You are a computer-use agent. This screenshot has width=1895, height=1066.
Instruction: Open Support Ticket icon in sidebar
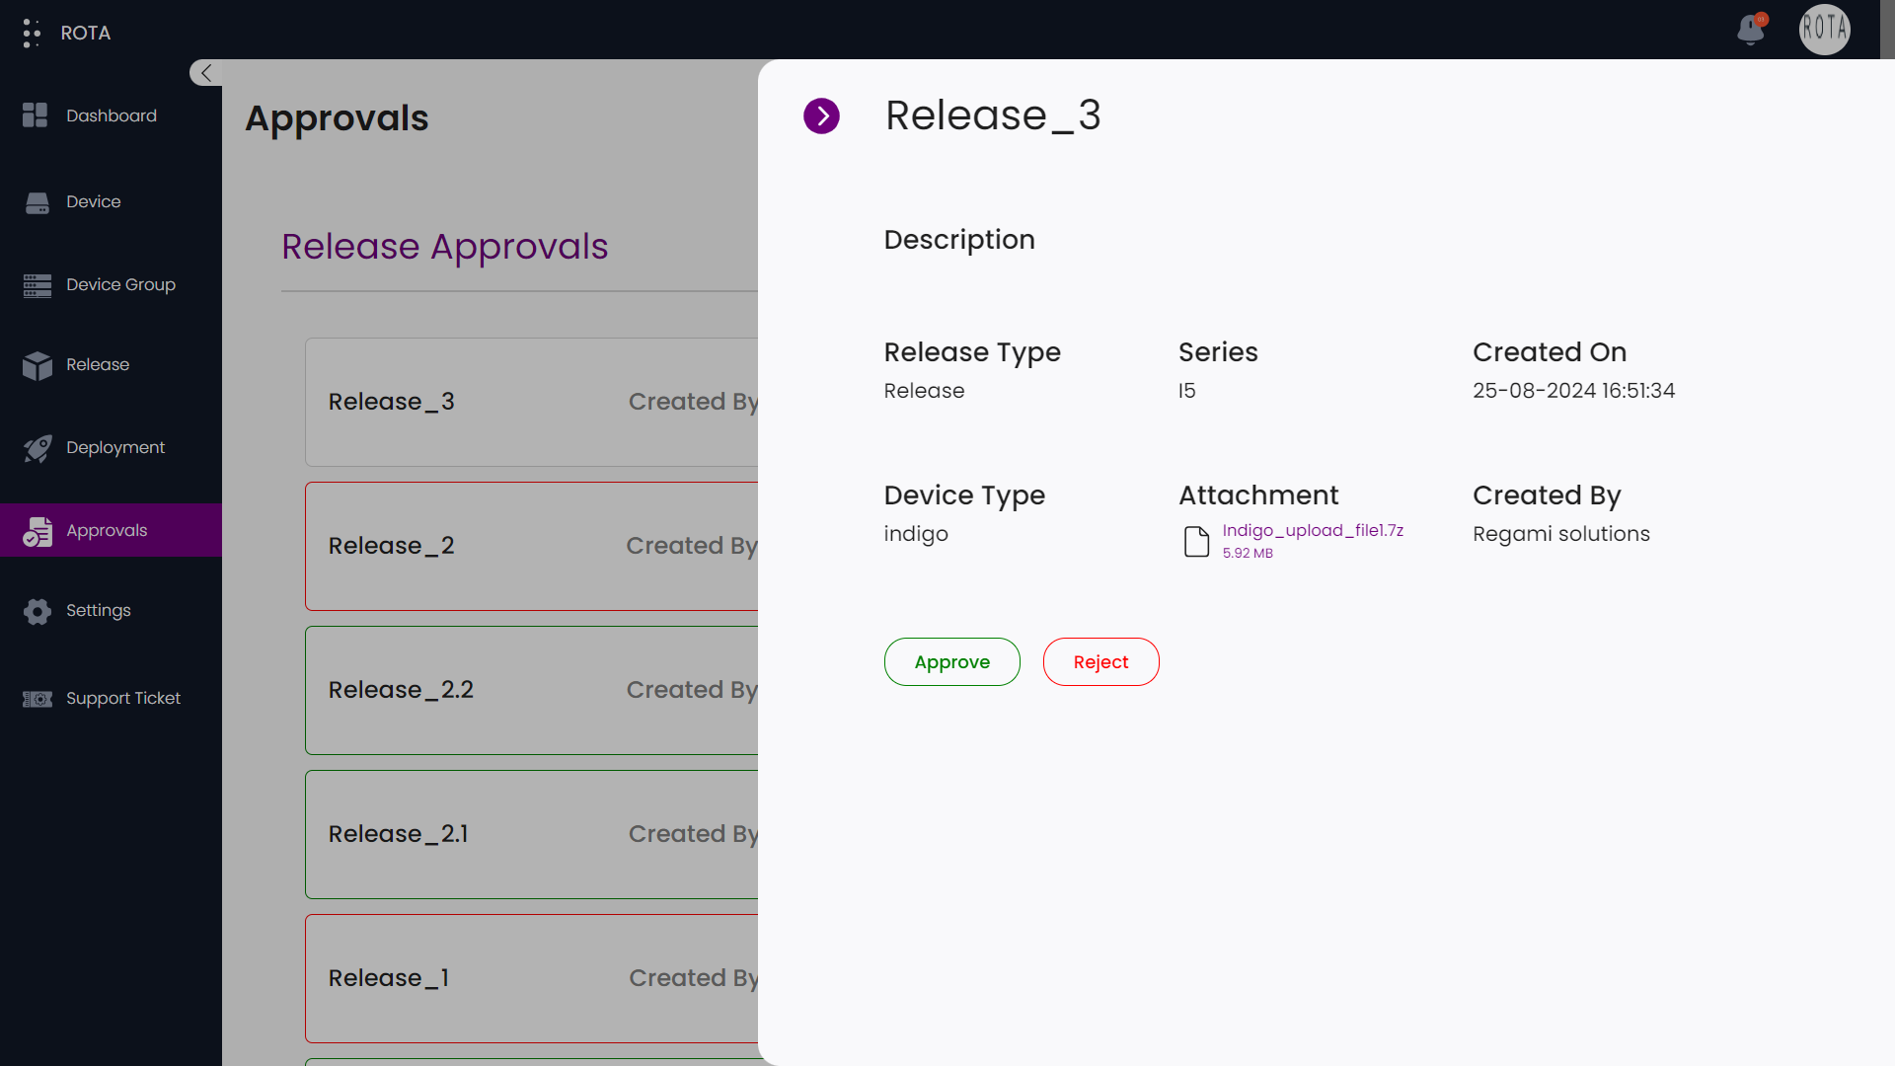(38, 698)
